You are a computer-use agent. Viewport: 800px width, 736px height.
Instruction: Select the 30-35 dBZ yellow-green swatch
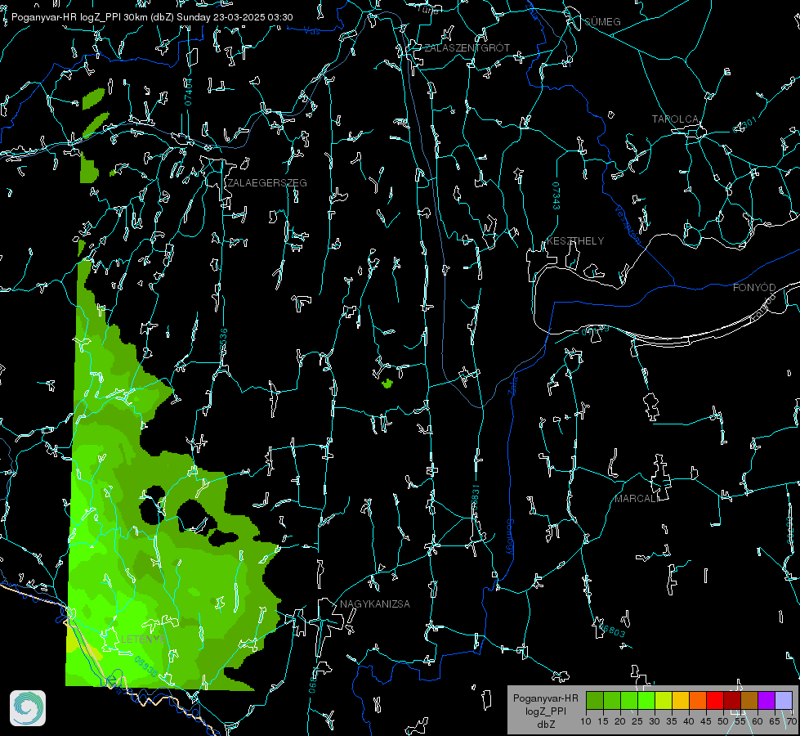664,700
